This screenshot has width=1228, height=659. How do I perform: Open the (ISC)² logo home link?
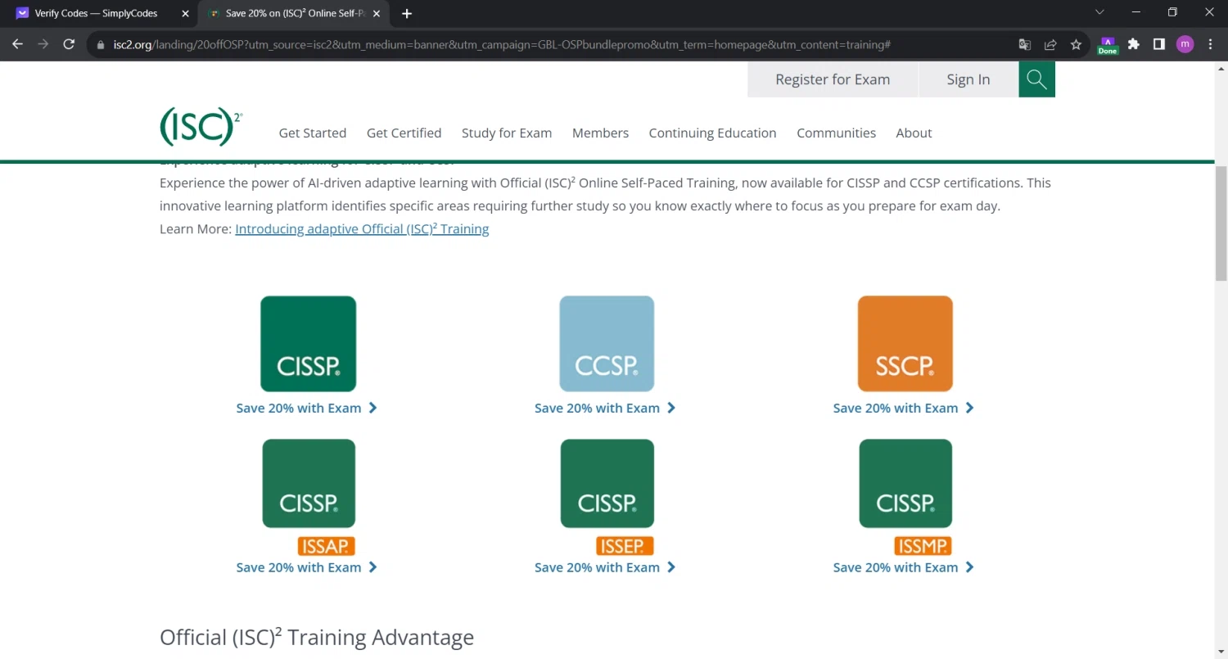[201, 127]
